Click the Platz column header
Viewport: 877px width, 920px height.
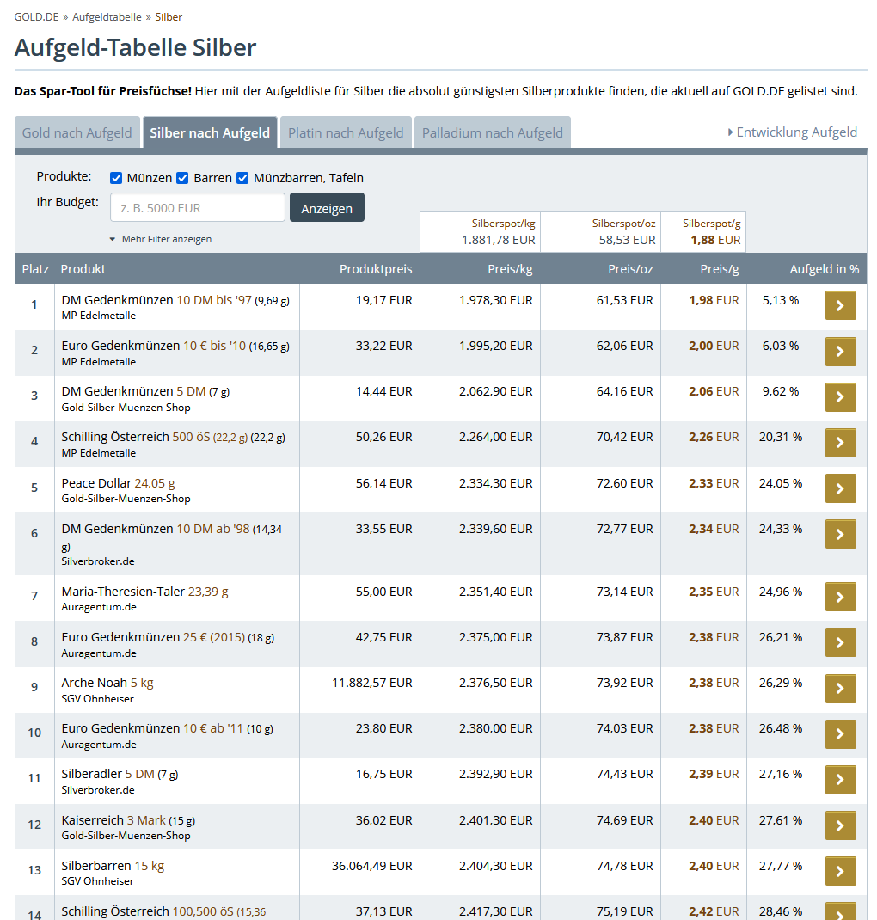[35, 269]
